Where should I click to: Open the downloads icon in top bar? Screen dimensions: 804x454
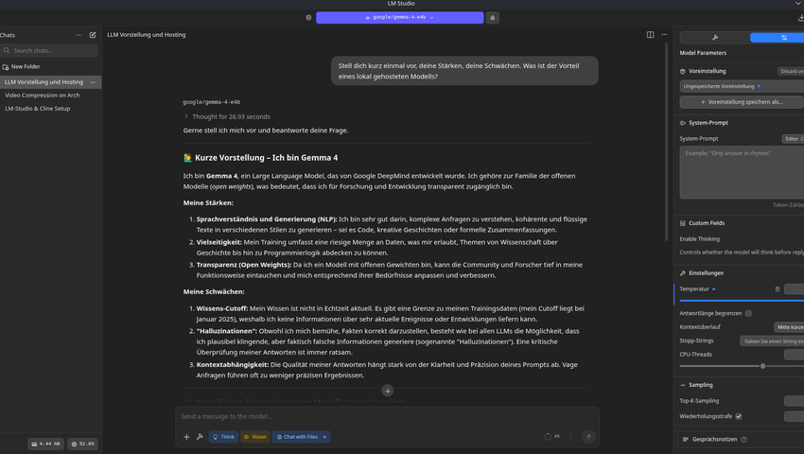click(x=800, y=17)
